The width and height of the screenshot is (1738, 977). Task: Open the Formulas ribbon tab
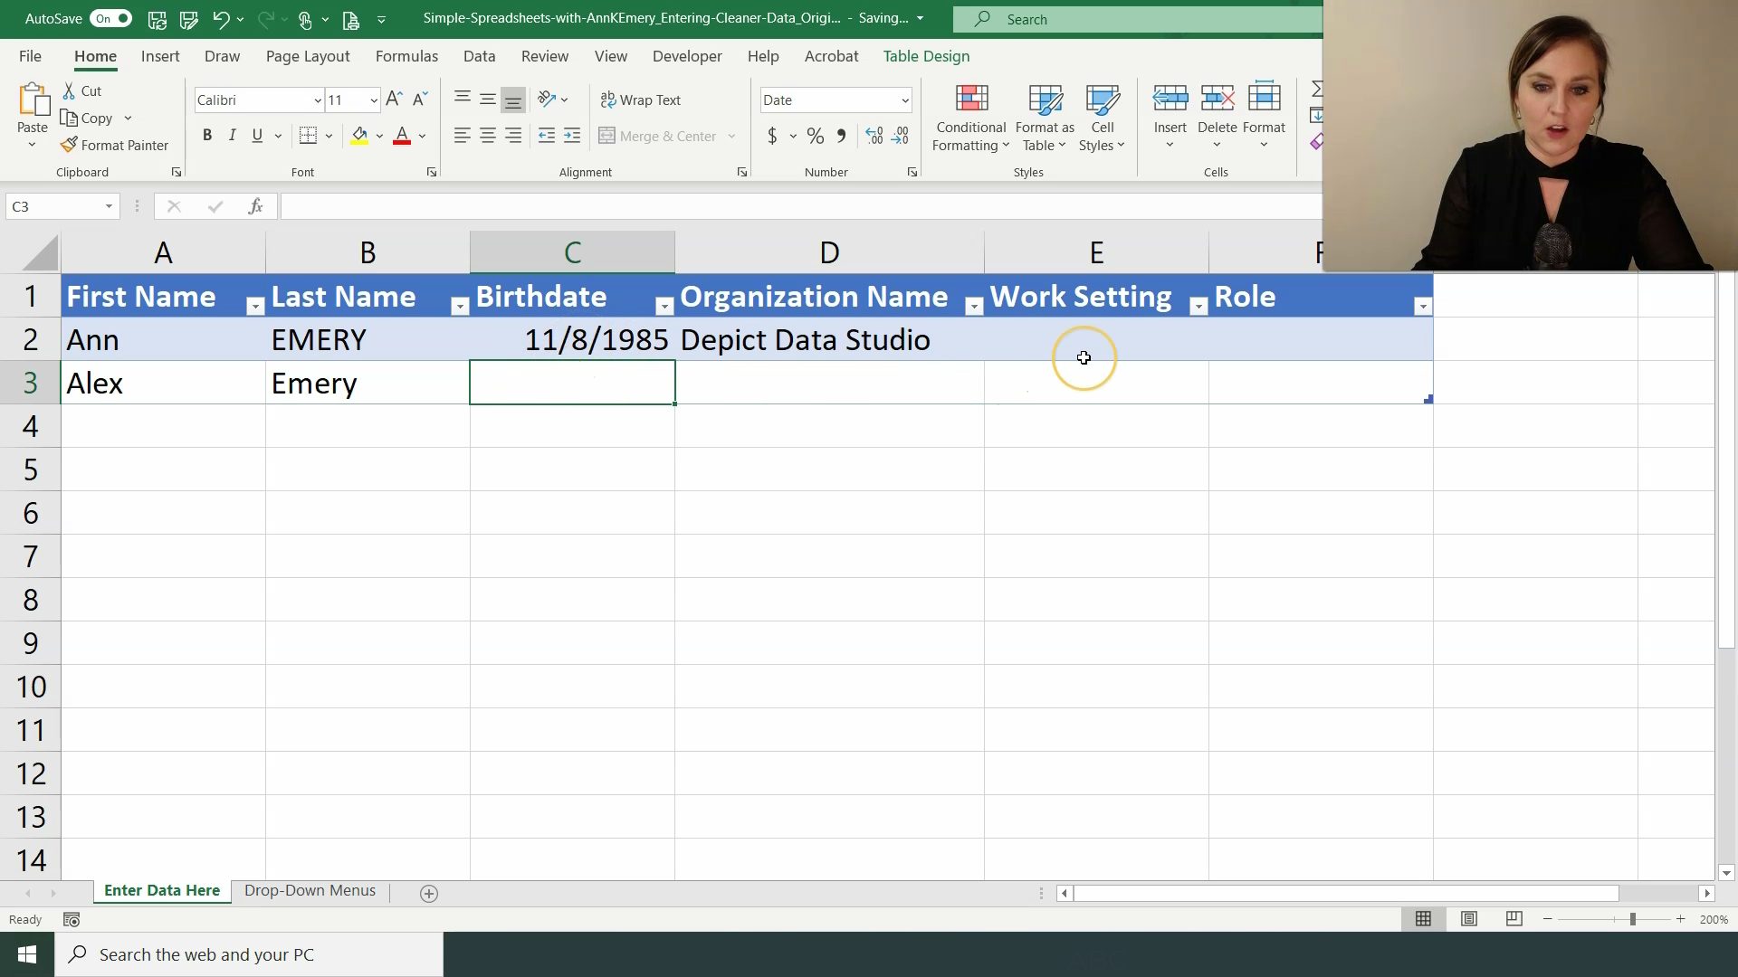[406, 56]
